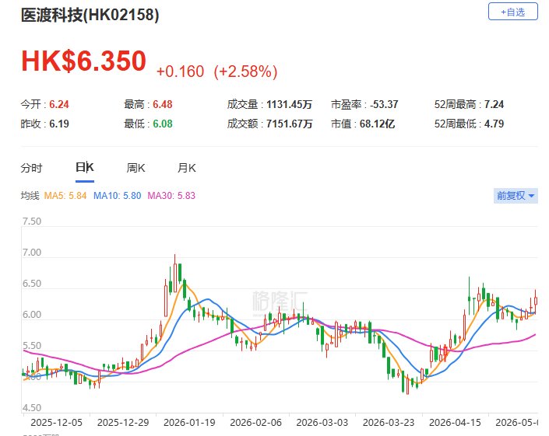Image resolution: width=549 pixels, height=436 pixels.
Task: Click the 2025-12-05 date axis marker
Action: pos(56,422)
